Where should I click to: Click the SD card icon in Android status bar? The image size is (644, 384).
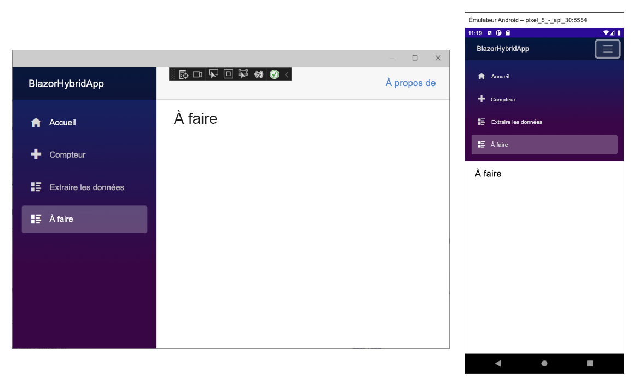pyautogui.click(x=508, y=33)
